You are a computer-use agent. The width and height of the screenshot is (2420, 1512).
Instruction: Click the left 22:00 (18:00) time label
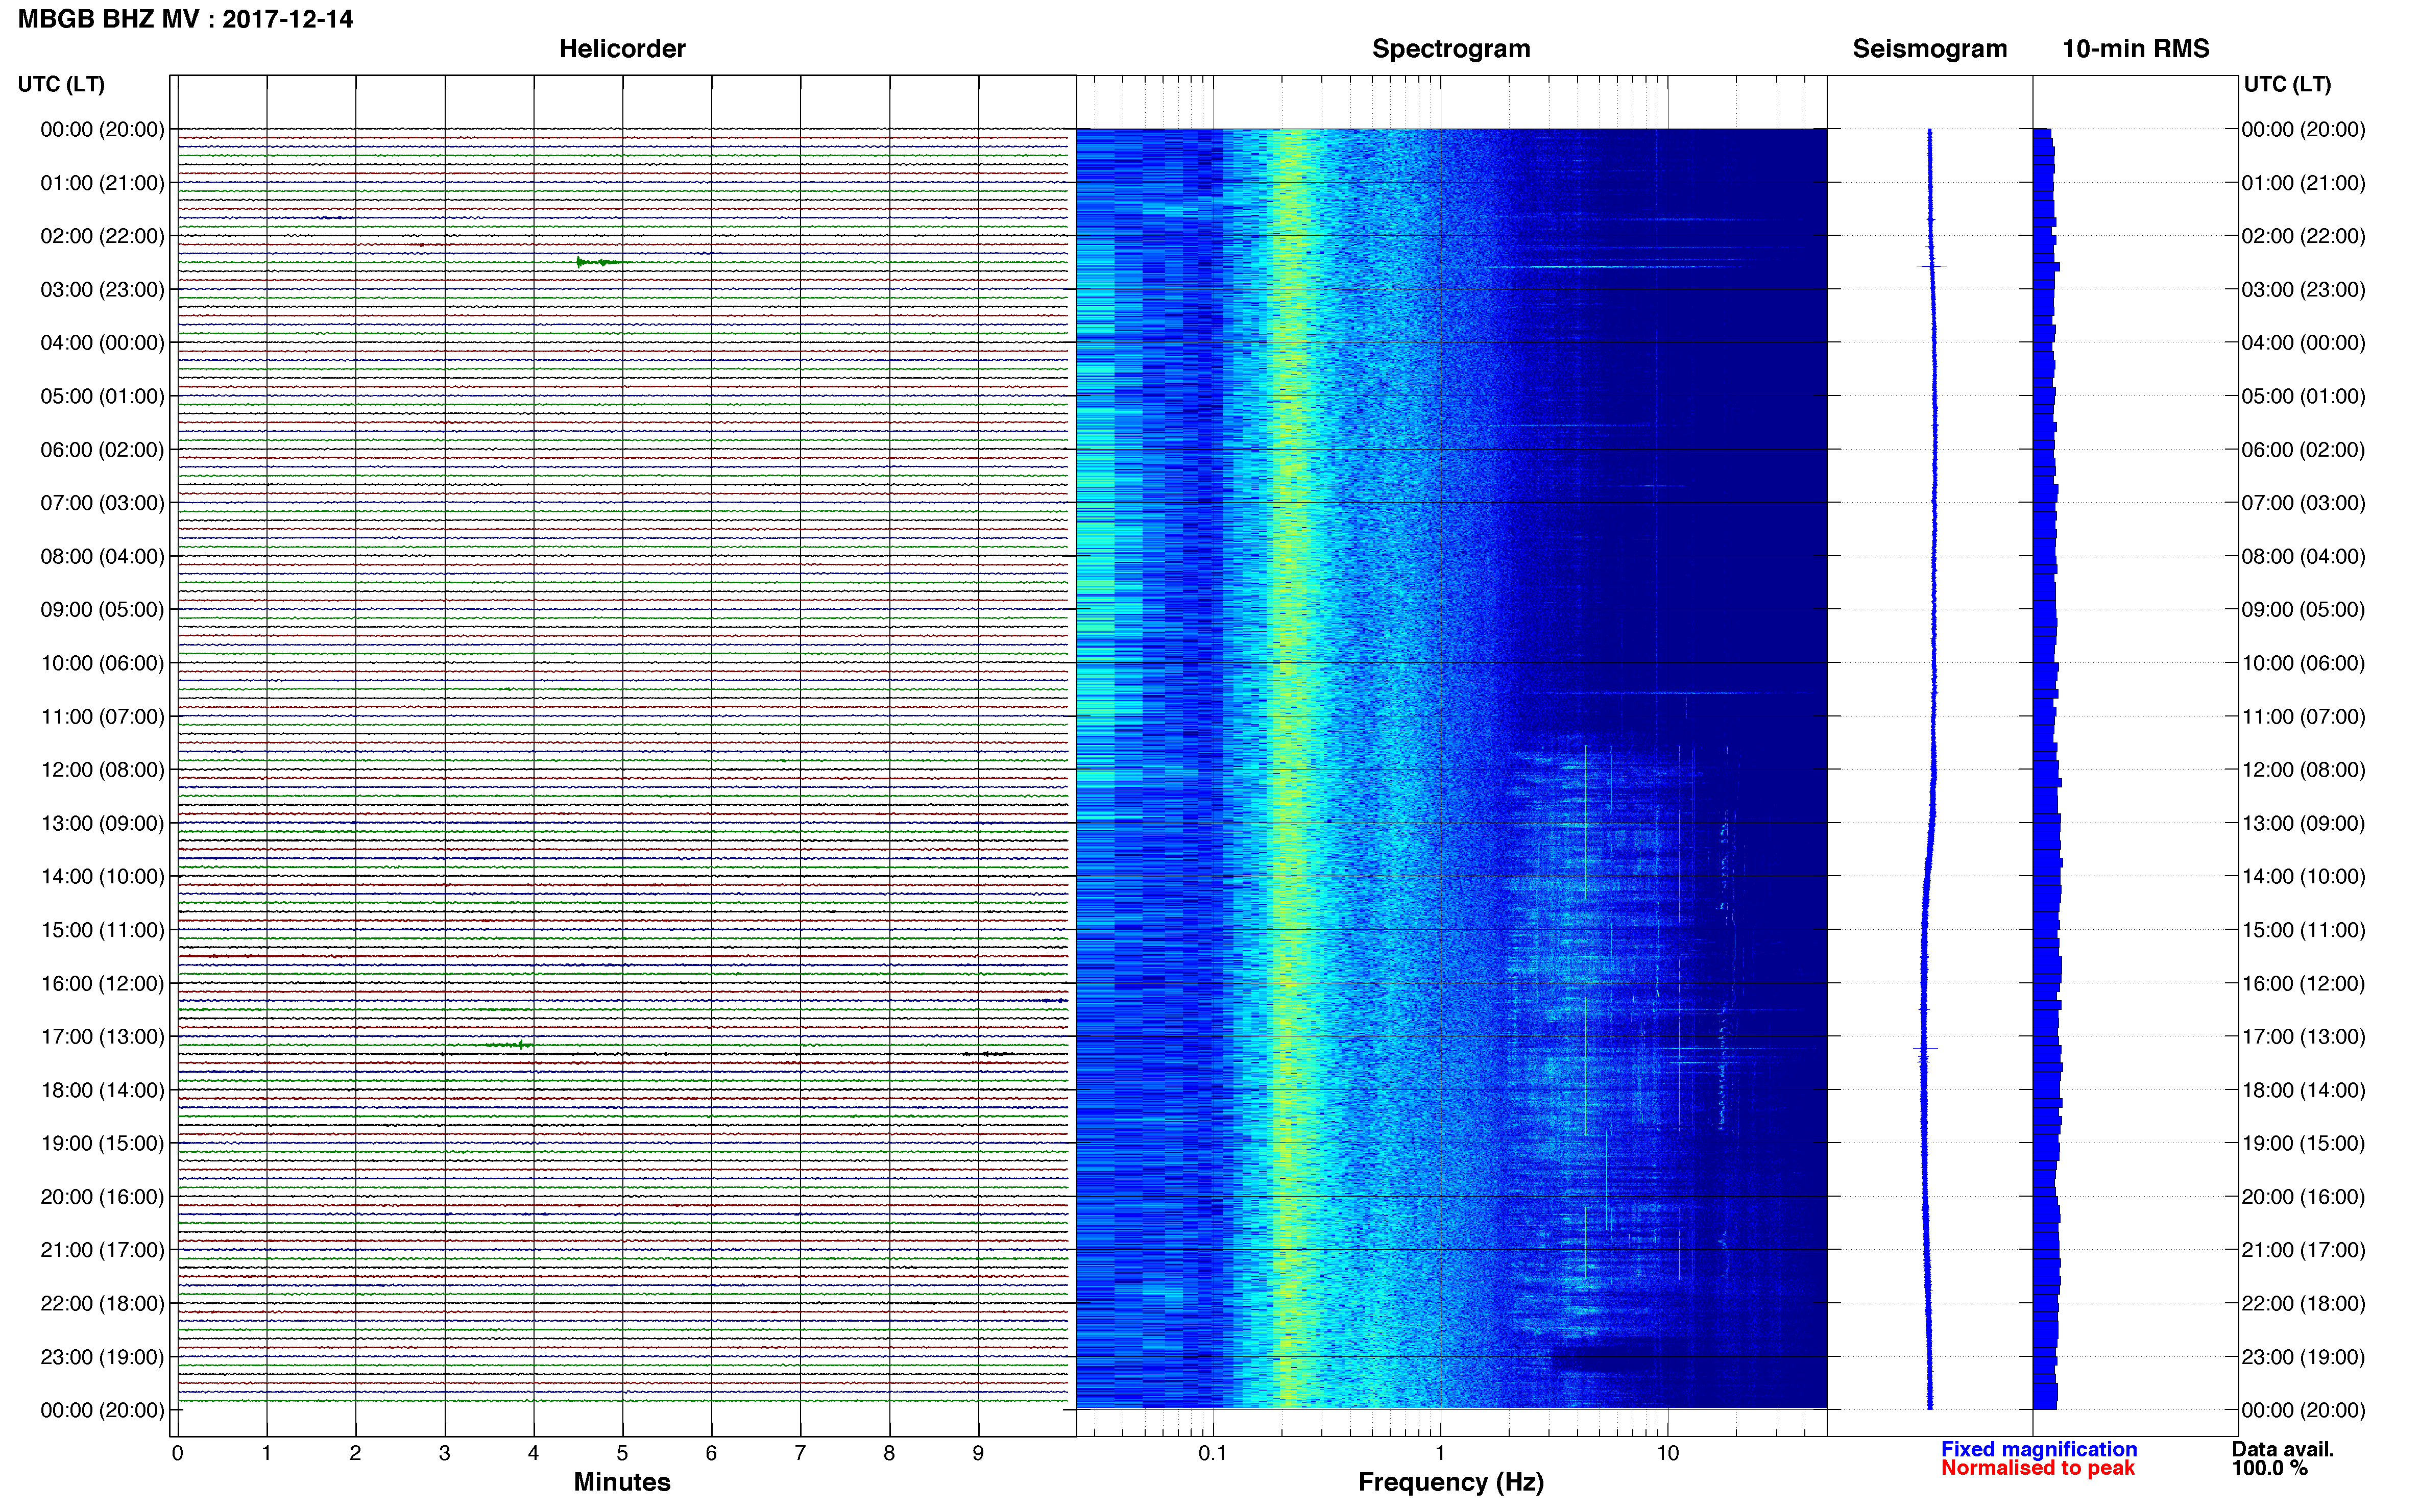(x=102, y=1304)
